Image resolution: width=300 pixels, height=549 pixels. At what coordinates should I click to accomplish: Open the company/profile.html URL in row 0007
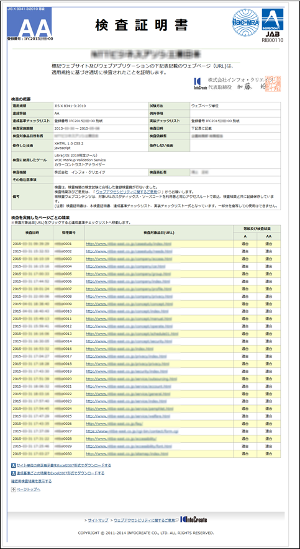(x=129, y=289)
